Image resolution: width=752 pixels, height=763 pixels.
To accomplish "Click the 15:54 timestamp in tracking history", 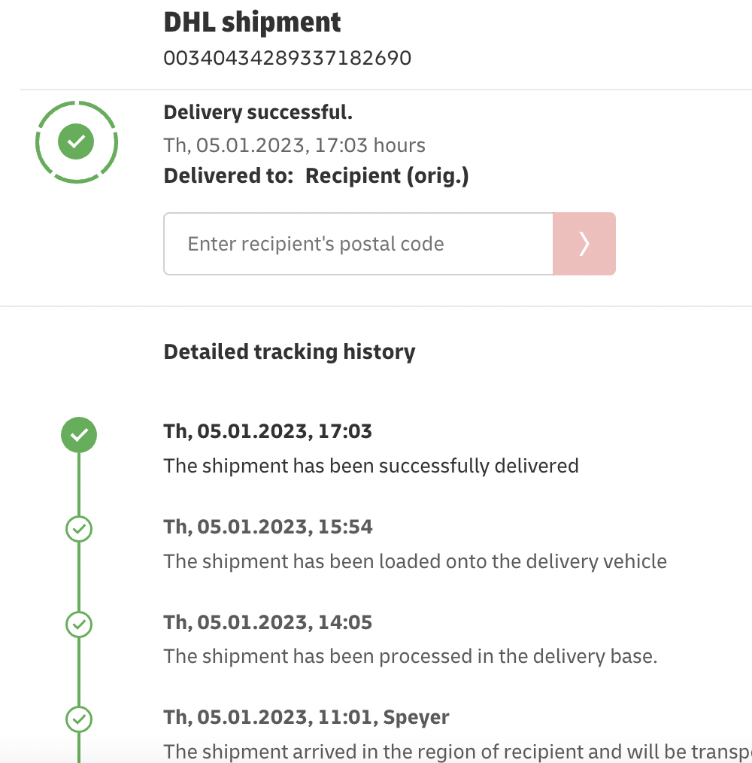I will (268, 526).
